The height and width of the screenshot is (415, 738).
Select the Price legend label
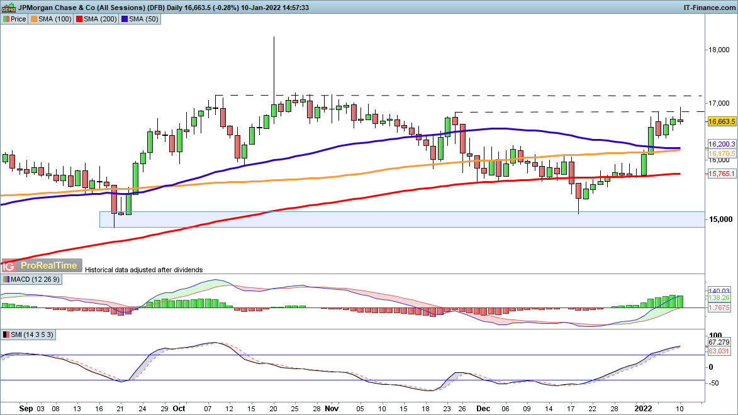(18, 19)
